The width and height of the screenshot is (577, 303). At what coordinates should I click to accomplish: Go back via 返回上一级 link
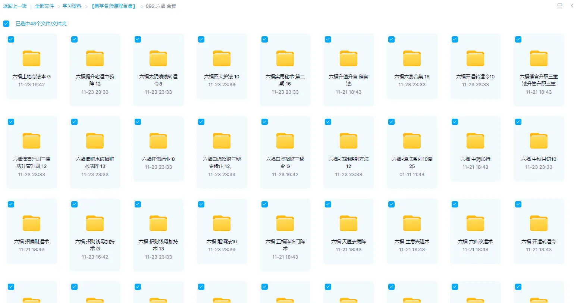(15, 6)
